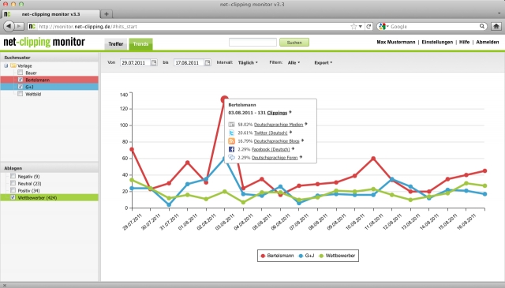The image size is (505, 288).
Task: Click the bis date field 17.08.2011
Action: pyautogui.click(x=189, y=62)
